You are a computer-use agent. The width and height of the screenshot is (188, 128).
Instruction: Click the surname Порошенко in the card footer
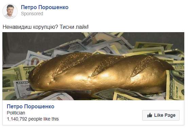point(39,106)
